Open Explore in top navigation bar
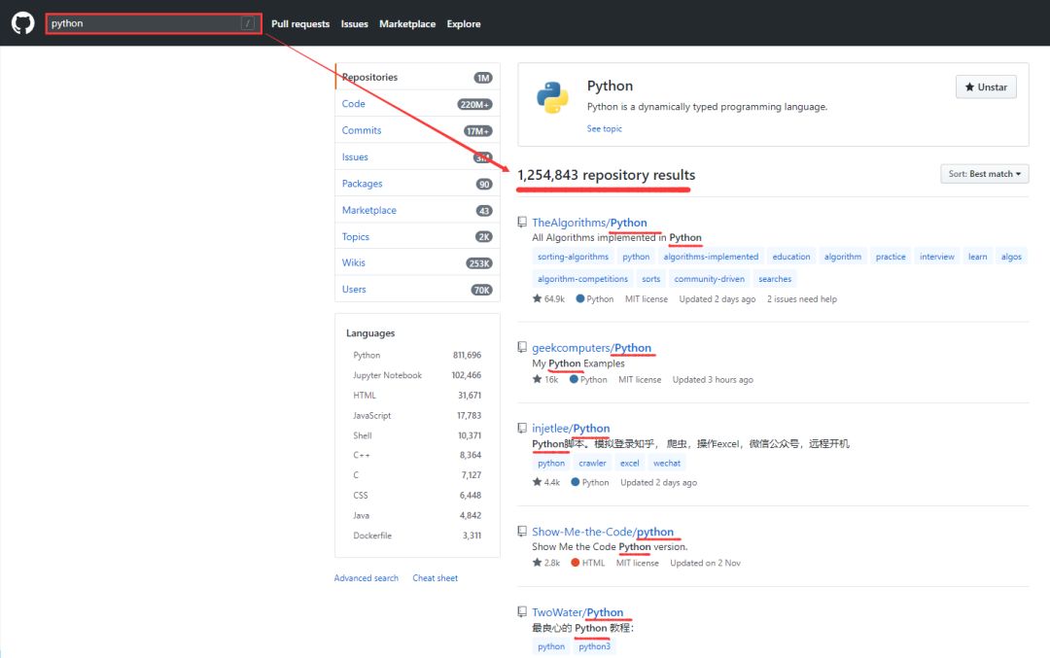1050x658 pixels. click(464, 24)
